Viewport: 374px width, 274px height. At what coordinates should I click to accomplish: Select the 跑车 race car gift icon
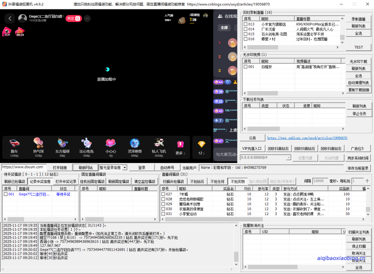click(x=15, y=145)
